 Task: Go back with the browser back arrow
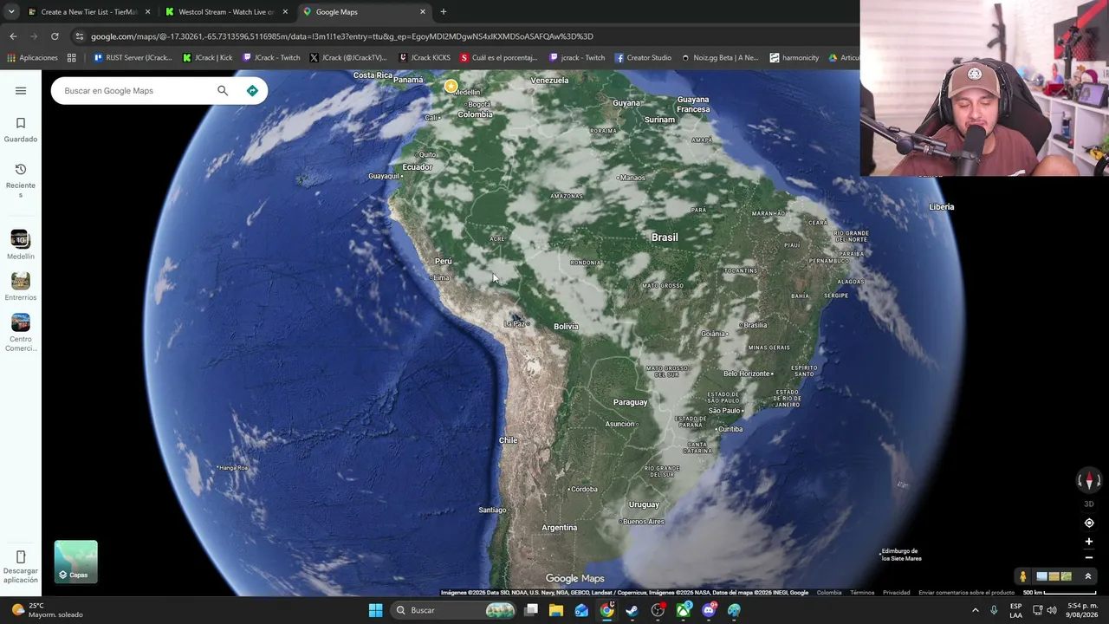coord(13,36)
